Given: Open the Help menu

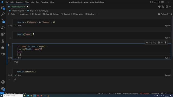Looking at the screenshot, I should pos(52,2).
